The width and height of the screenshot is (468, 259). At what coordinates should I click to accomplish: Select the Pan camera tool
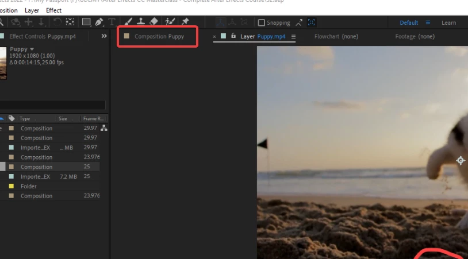tap(28, 22)
